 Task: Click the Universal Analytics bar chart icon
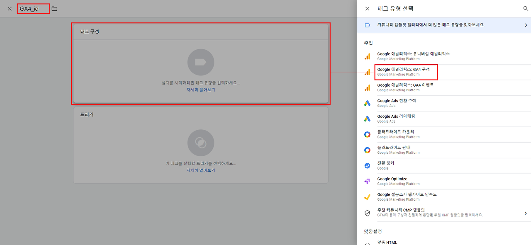tap(367, 57)
